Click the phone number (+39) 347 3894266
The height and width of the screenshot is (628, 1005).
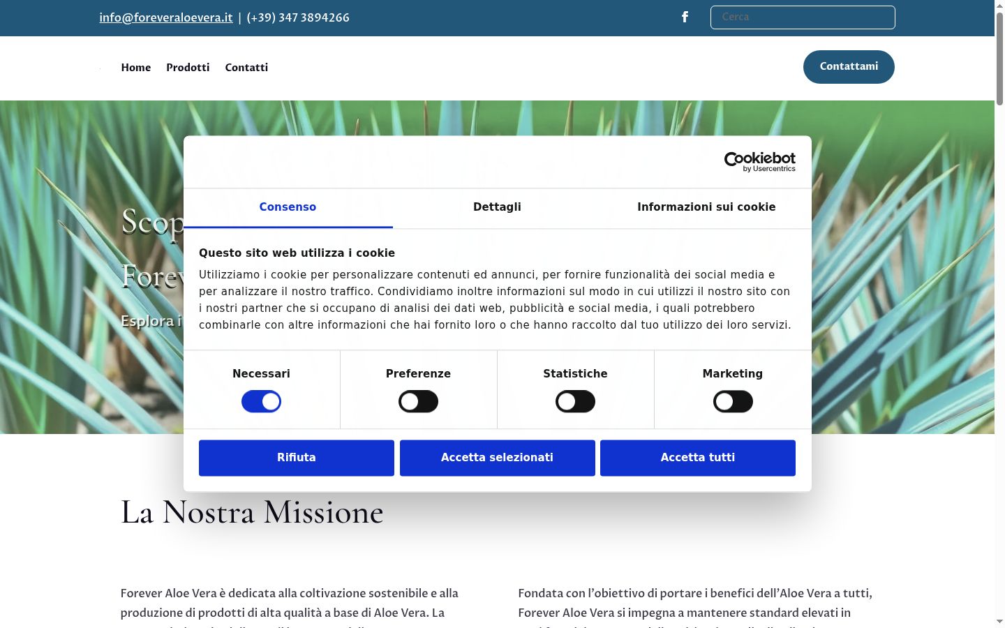click(x=298, y=17)
